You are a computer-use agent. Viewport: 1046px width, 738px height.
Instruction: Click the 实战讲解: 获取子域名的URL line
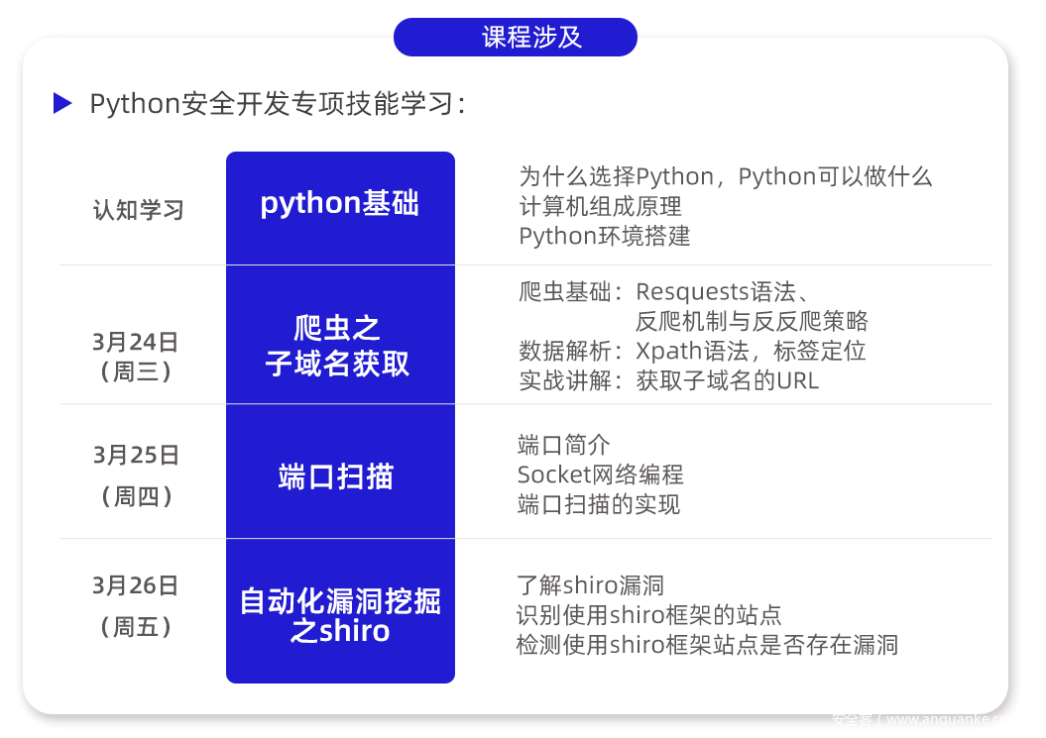point(668,380)
